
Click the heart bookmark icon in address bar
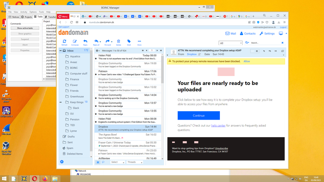click(x=267, y=22)
